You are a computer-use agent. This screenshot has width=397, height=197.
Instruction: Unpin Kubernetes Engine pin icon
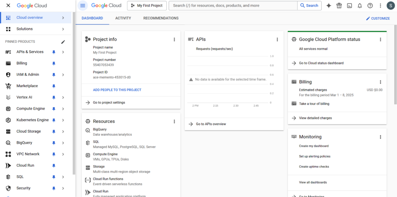point(54,120)
